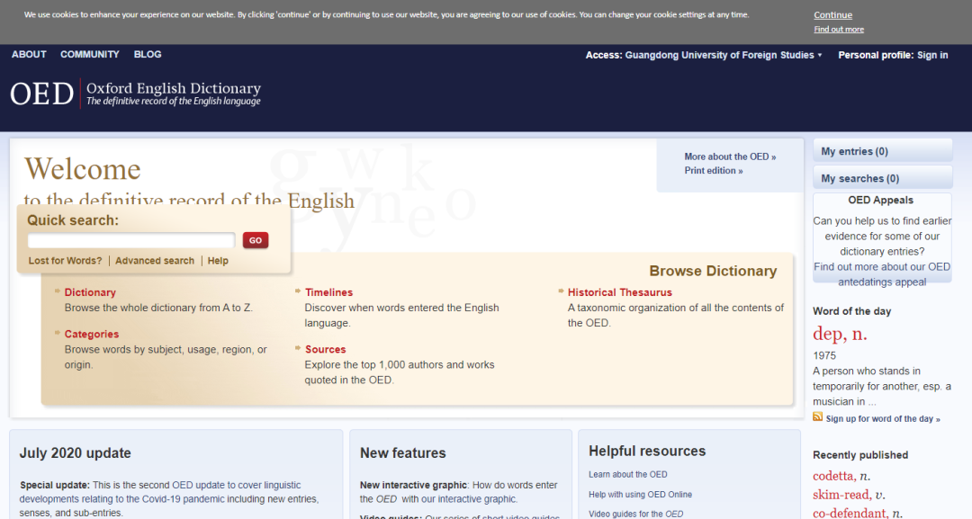Sign in to personal profile
This screenshot has width=972, height=519.
[x=931, y=56]
